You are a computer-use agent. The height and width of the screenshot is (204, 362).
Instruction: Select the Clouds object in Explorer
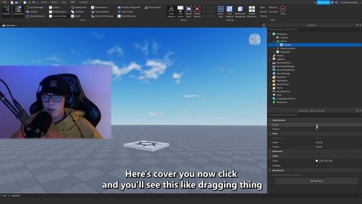coord(287,45)
